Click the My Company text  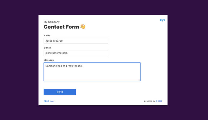click(52, 22)
